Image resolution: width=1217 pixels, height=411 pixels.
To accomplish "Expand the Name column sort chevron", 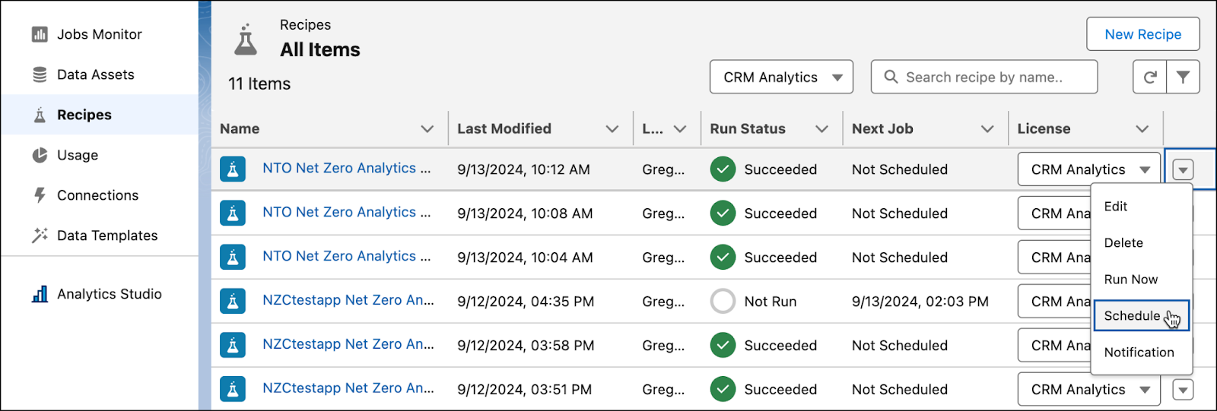I will pos(427,129).
